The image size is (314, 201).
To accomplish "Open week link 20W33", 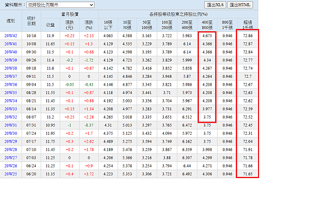I will click(11, 109).
